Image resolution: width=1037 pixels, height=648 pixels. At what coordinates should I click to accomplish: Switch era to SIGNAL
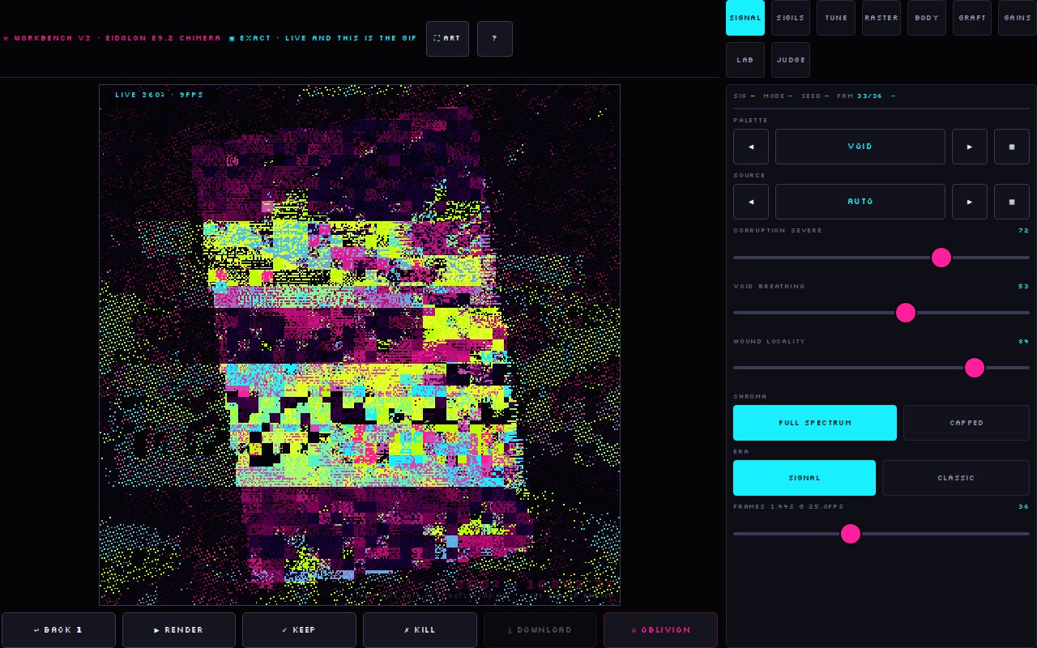[804, 478]
